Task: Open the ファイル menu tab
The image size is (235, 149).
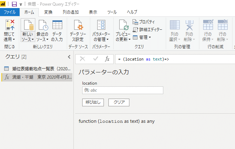Action: 9,12
